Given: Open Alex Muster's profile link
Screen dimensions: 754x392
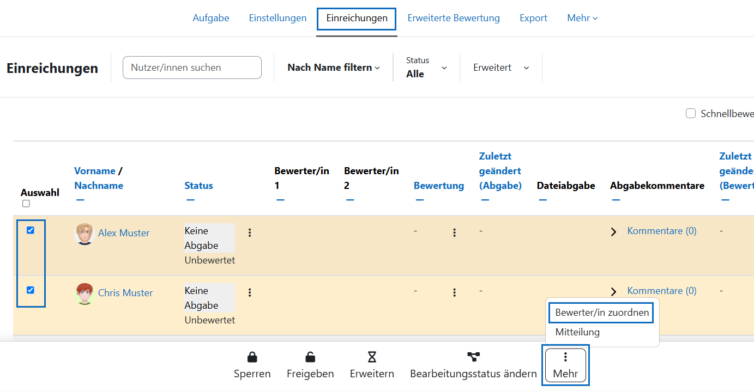Looking at the screenshot, I should pyautogui.click(x=124, y=233).
